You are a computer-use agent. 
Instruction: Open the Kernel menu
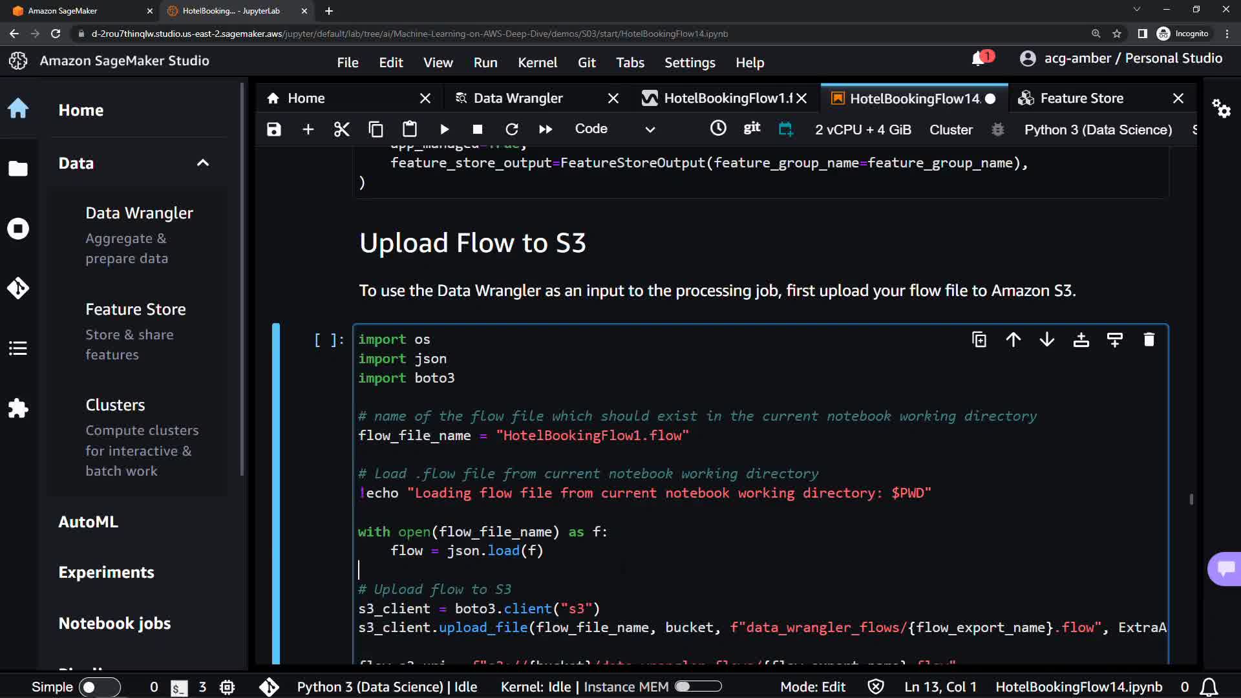(x=537, y=63)
